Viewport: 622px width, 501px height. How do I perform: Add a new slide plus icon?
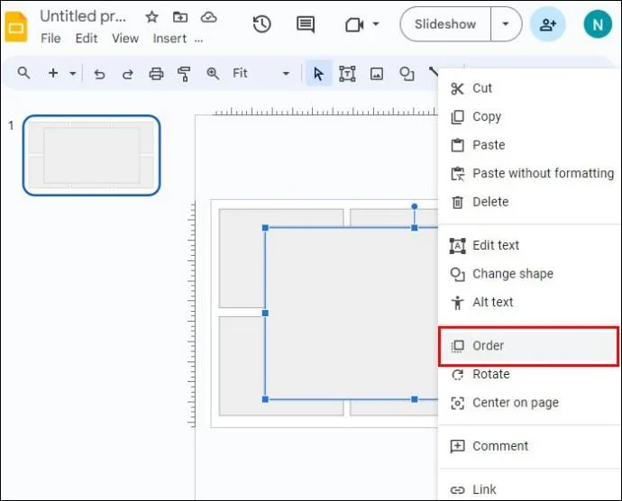pyautogui.click(x=53, y=73)
